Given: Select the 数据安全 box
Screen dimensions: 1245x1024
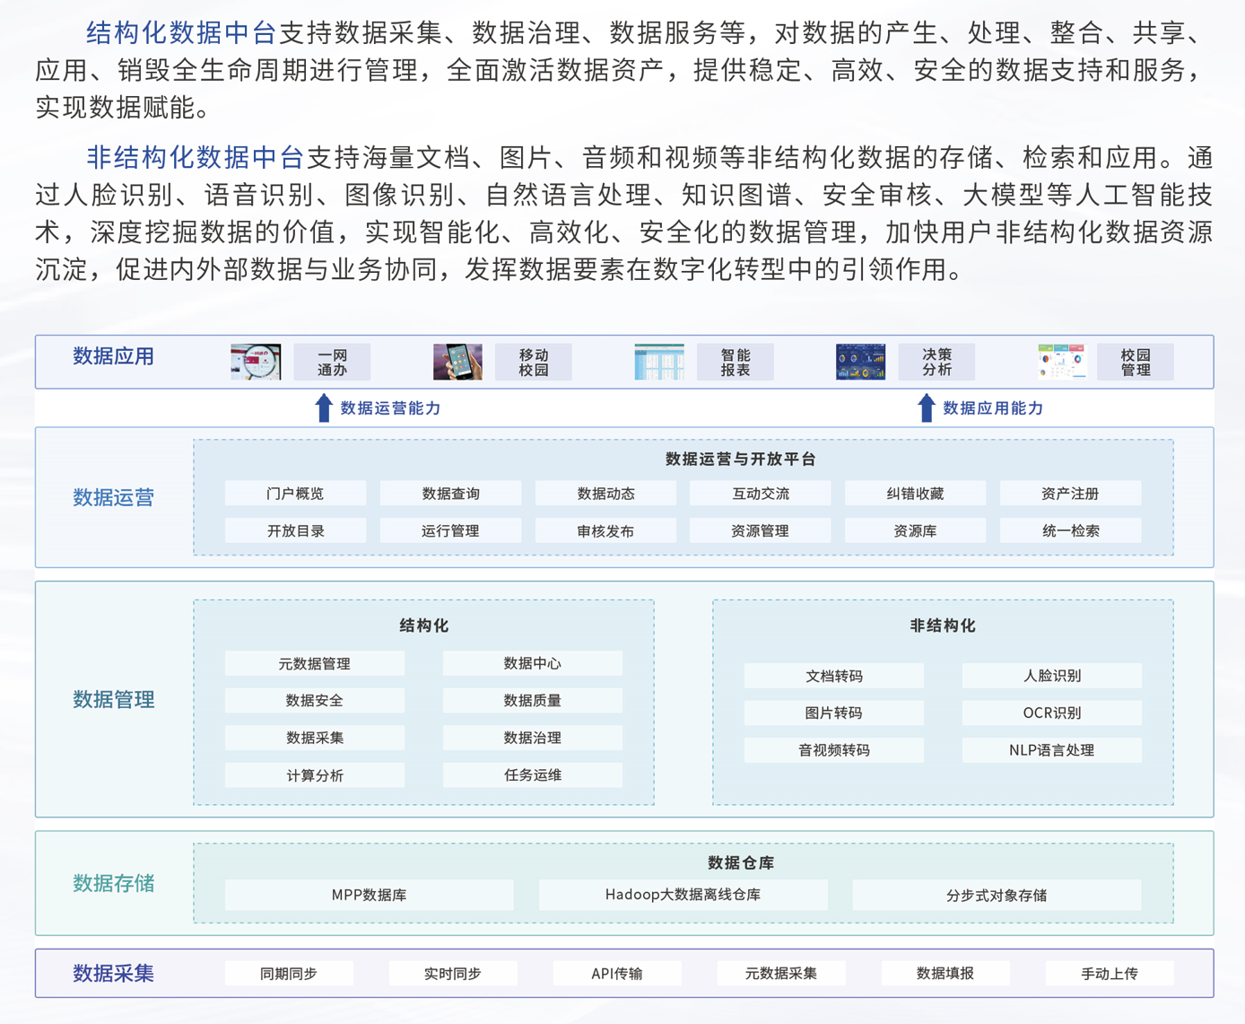Looking at the screenshot, I should (x=314, y=701).
